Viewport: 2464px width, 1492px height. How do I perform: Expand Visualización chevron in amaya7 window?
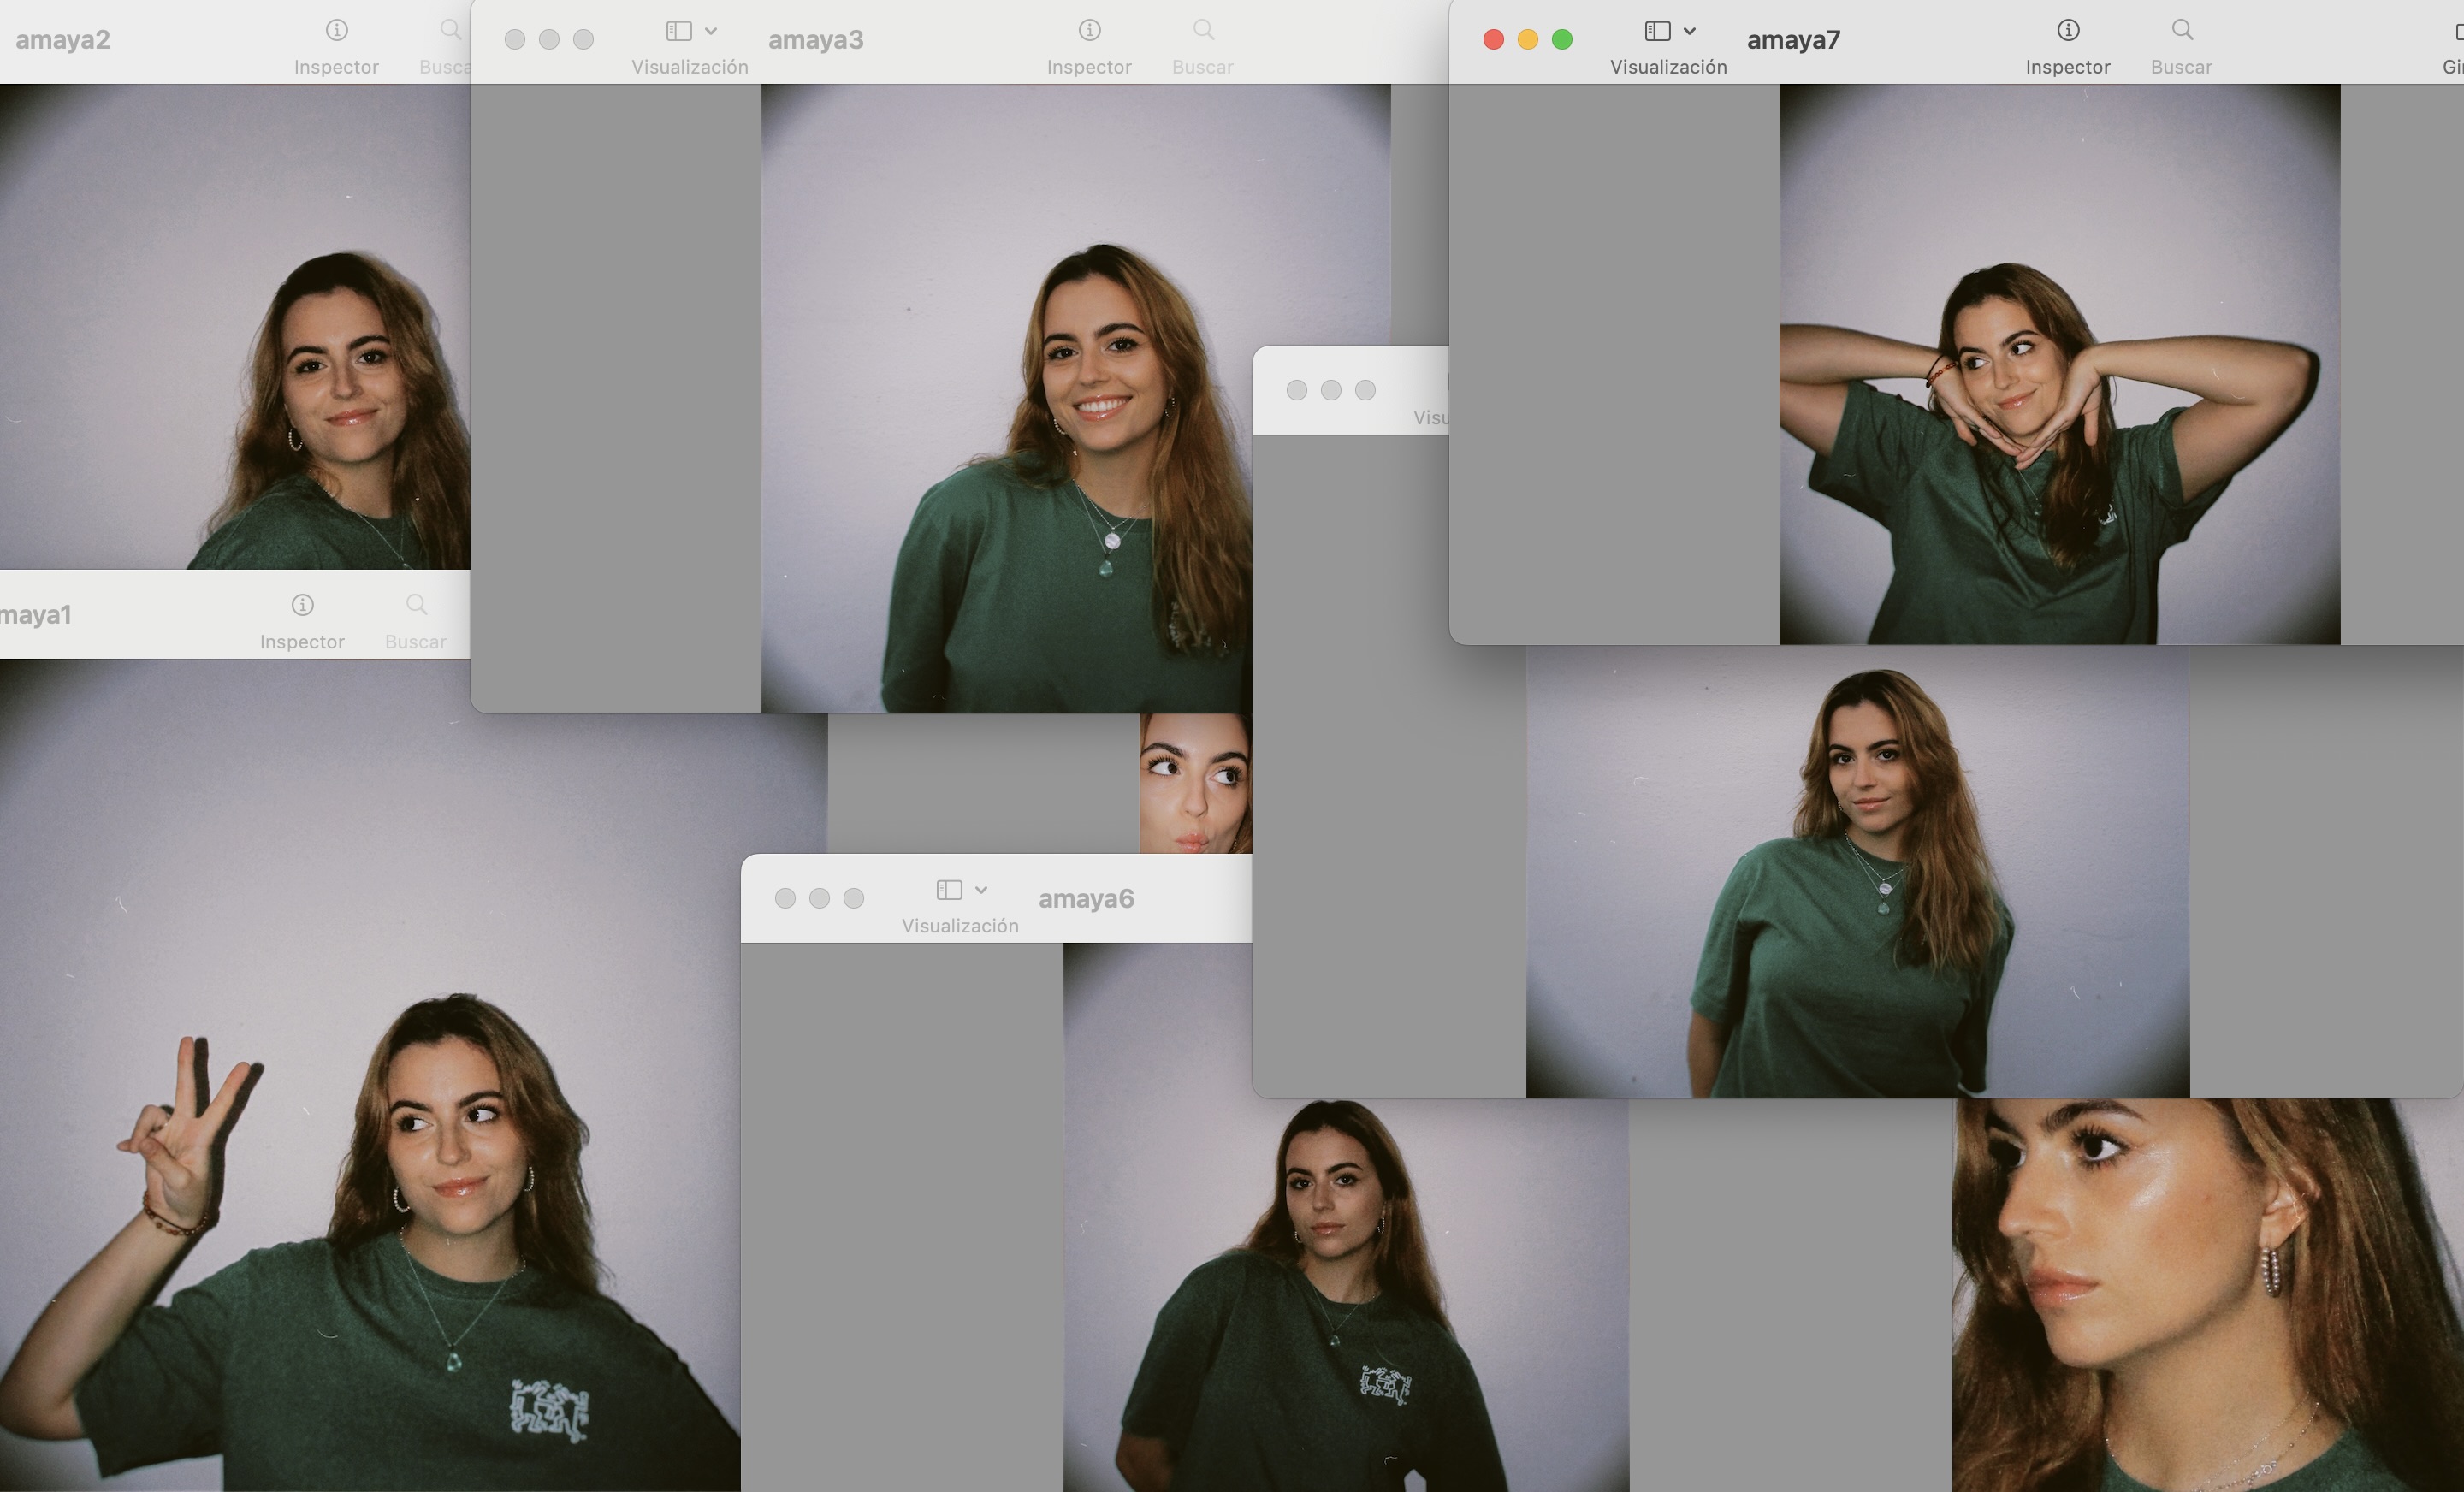pos(1690,31)
